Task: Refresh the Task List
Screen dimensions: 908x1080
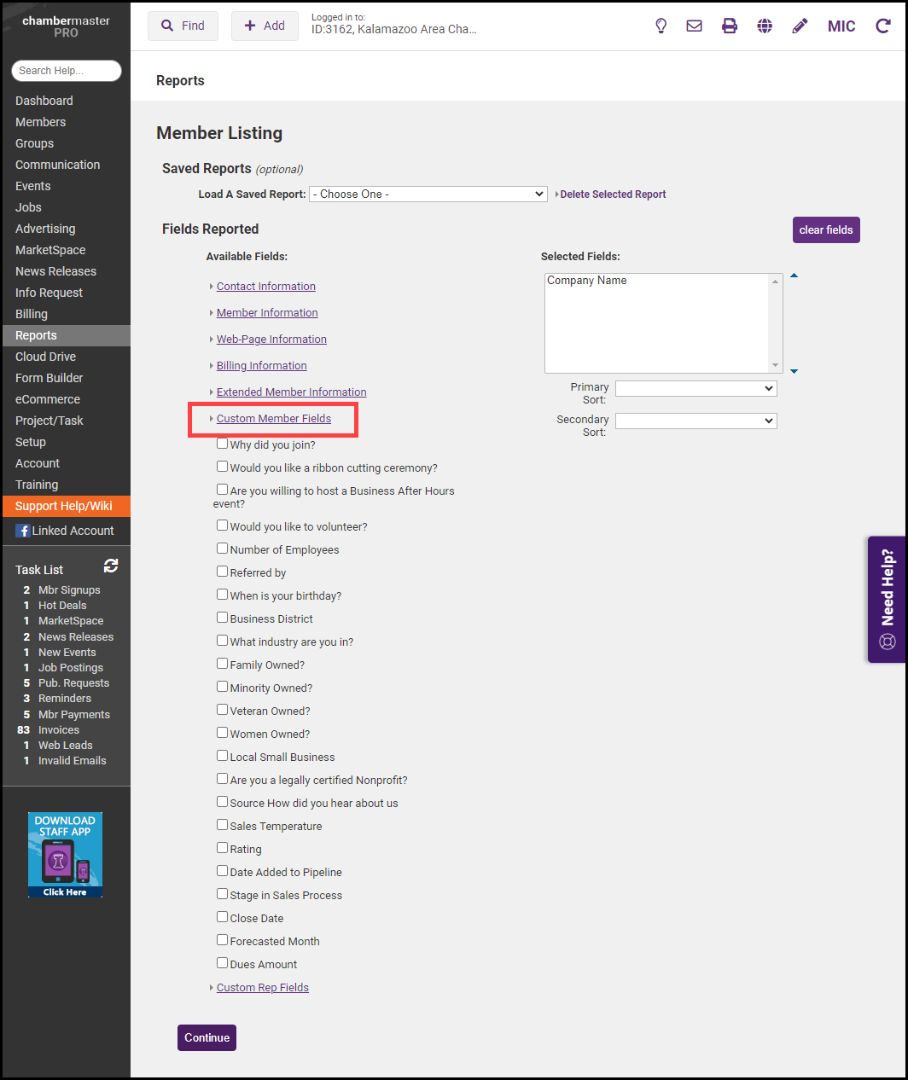Action: 111,566
